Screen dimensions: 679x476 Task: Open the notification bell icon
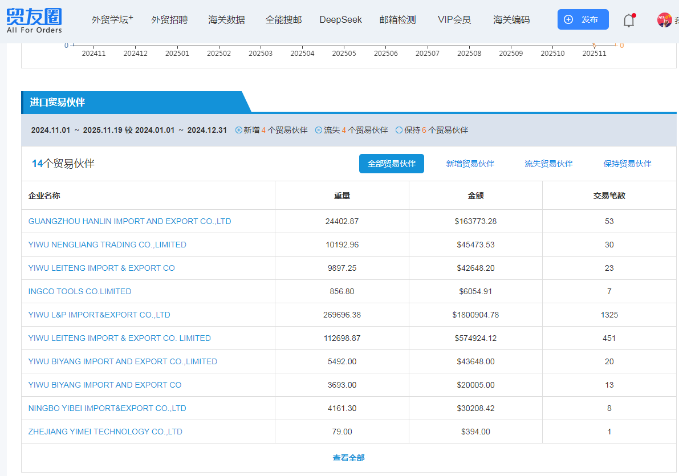pyautogui.click(x=628, y=21)
